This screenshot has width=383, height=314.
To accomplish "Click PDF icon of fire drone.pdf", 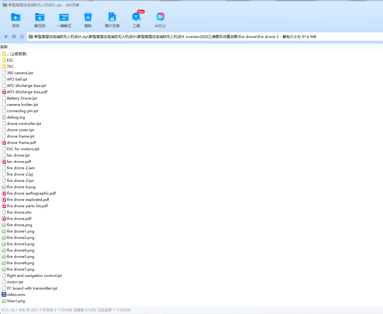I will [4, 218].
